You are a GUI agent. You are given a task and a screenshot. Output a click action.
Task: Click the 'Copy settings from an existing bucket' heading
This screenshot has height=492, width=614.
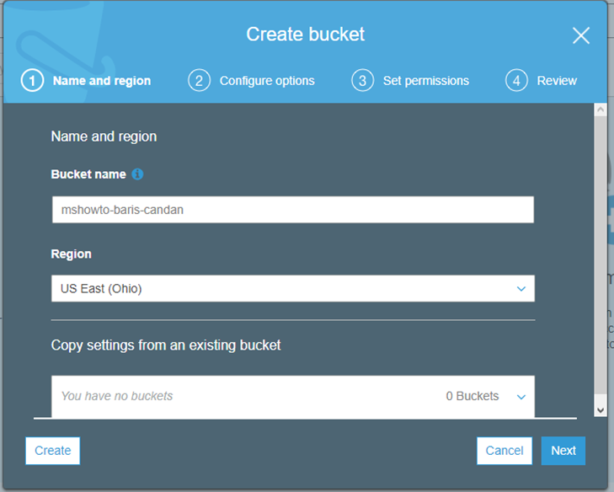[166, 345]
